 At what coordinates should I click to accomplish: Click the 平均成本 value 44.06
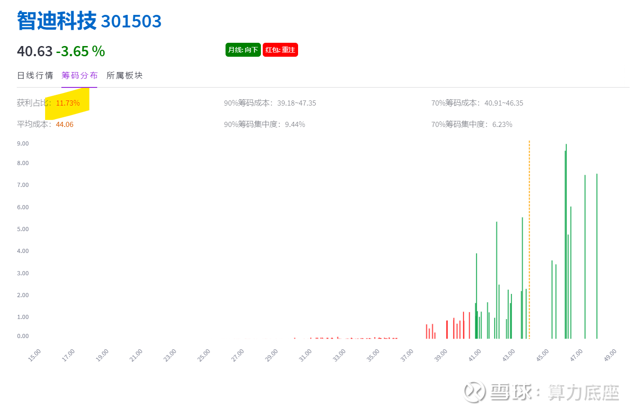tap(65, 125)
